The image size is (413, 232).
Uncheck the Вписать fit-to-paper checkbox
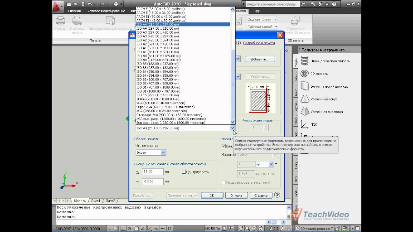pyautogui.click(x=224, y=146)
